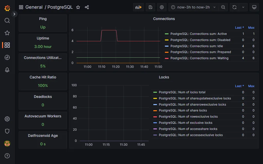Toggle Connections sum: Disabled series

click(x=200, y=40)
